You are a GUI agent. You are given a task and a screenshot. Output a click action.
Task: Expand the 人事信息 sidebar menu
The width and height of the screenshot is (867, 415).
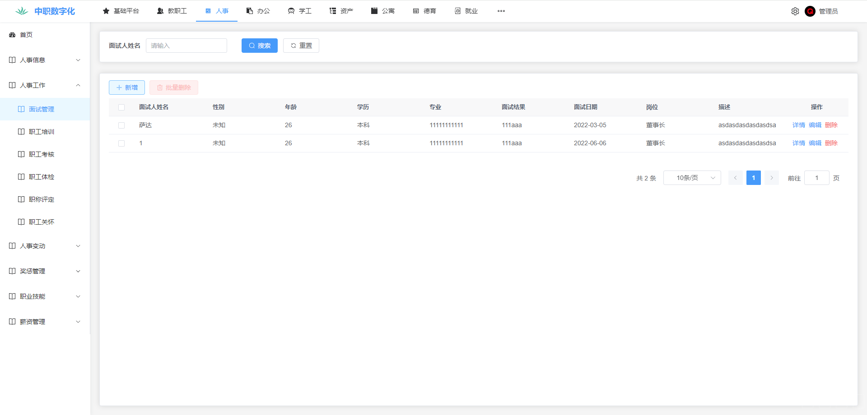point(45,60)
